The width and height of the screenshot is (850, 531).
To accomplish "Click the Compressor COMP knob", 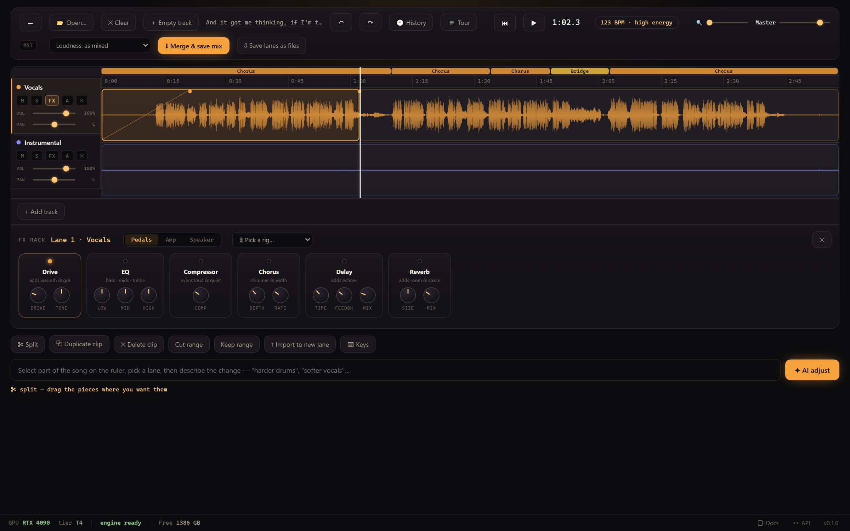I will click(x=201, y=295).
